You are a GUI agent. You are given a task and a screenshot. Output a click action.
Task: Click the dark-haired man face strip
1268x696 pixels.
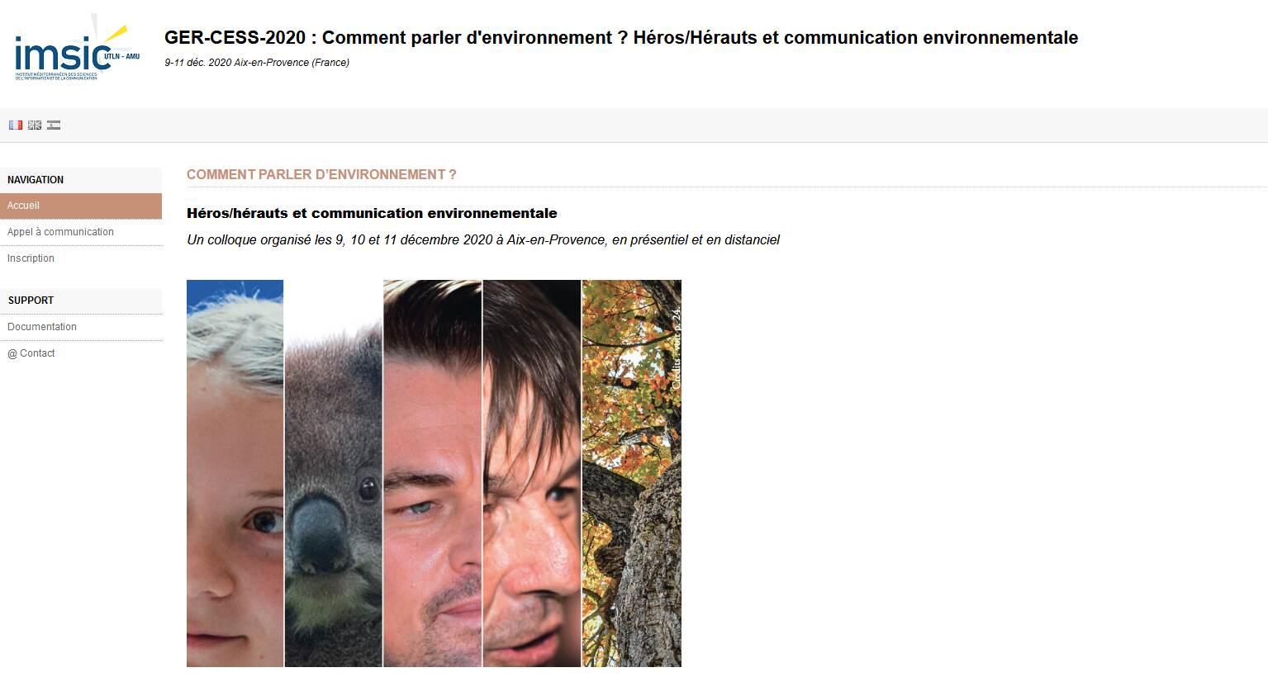(532, 473)
